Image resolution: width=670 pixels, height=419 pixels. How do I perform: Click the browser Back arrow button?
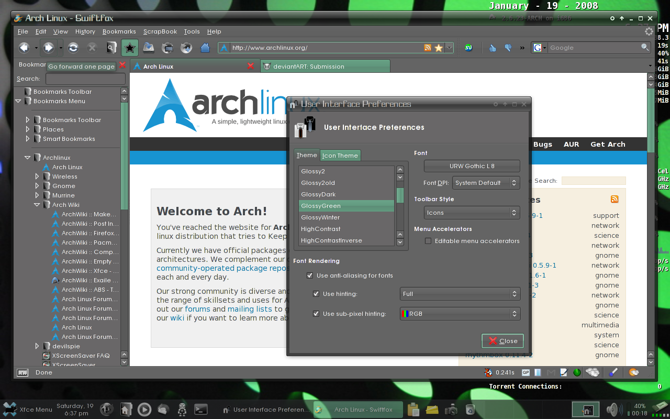coord(24,48)
